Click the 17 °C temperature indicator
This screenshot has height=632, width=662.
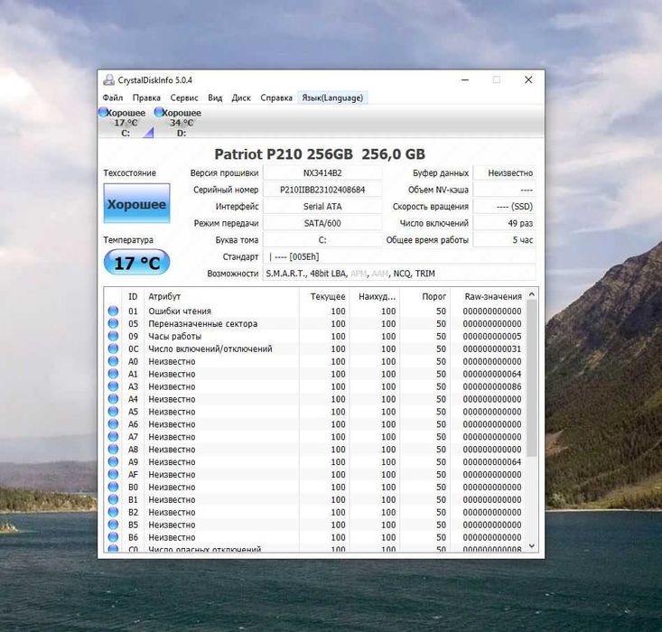136,263
